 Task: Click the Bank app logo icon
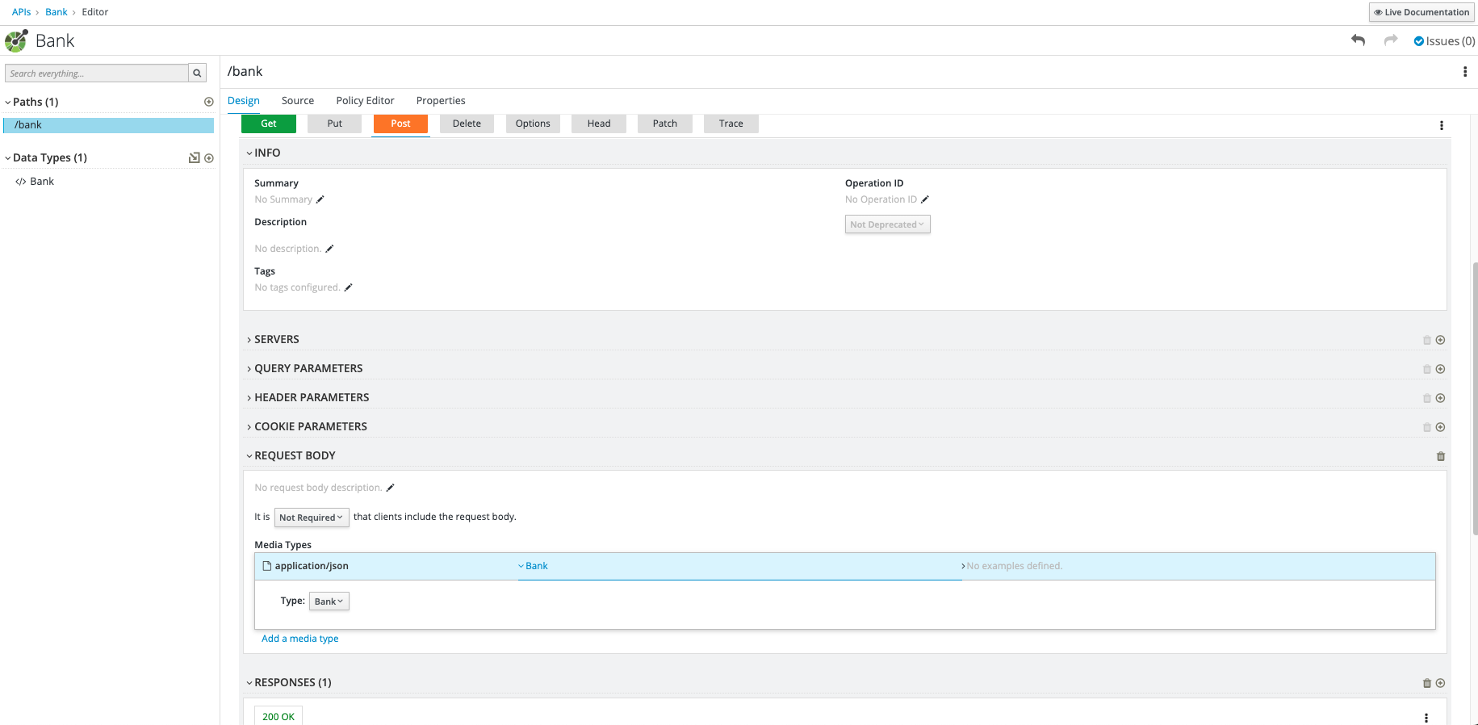16,41
